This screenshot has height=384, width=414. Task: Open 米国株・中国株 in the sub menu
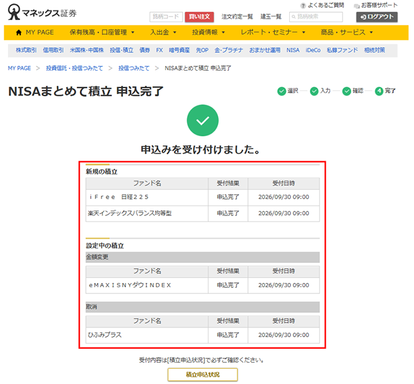(x=87, y=50)
